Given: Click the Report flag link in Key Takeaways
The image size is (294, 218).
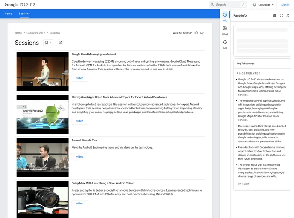Looking at the screenshot, I should click(244, 184).
